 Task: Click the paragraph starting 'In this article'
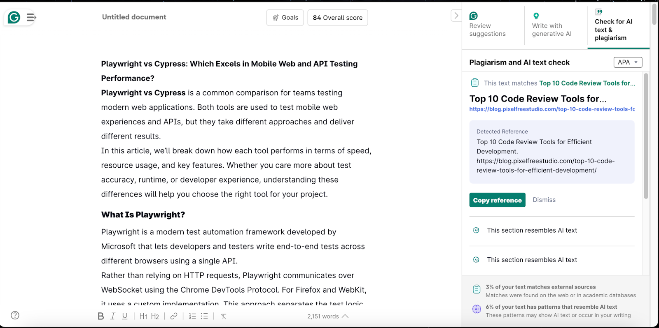click(236, 173)
